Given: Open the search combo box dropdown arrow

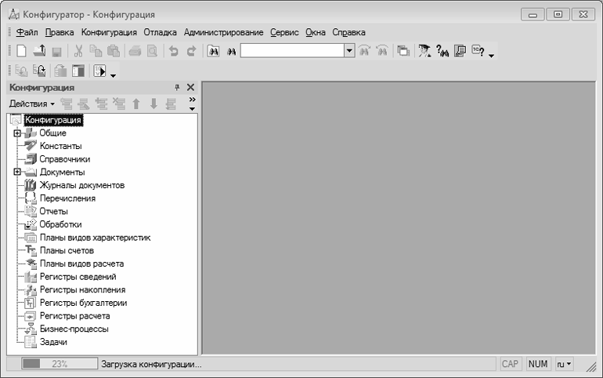Looking at the screenshot, I should tap(349, 51).
